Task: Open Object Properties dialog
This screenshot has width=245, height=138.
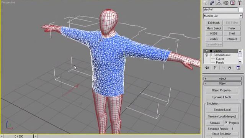Action: 222,90
